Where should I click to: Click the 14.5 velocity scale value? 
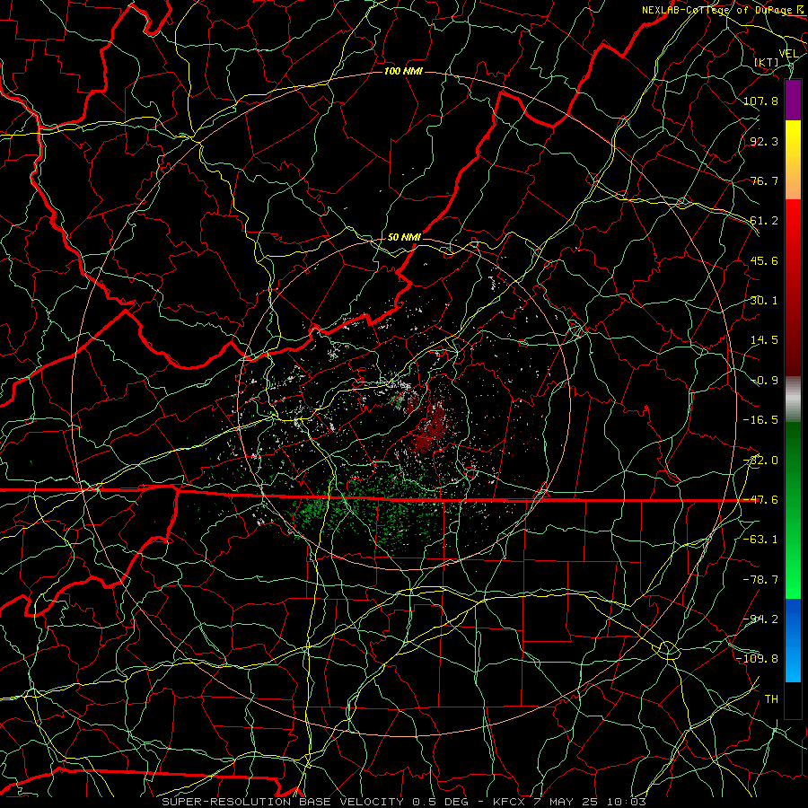[x=764, y=340]
